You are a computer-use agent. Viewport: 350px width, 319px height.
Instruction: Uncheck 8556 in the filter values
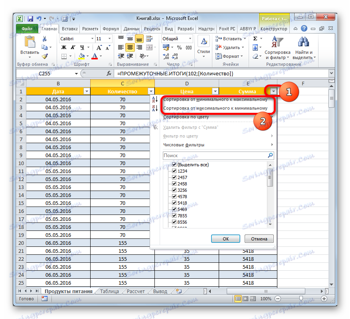click(x=174, y=221)
